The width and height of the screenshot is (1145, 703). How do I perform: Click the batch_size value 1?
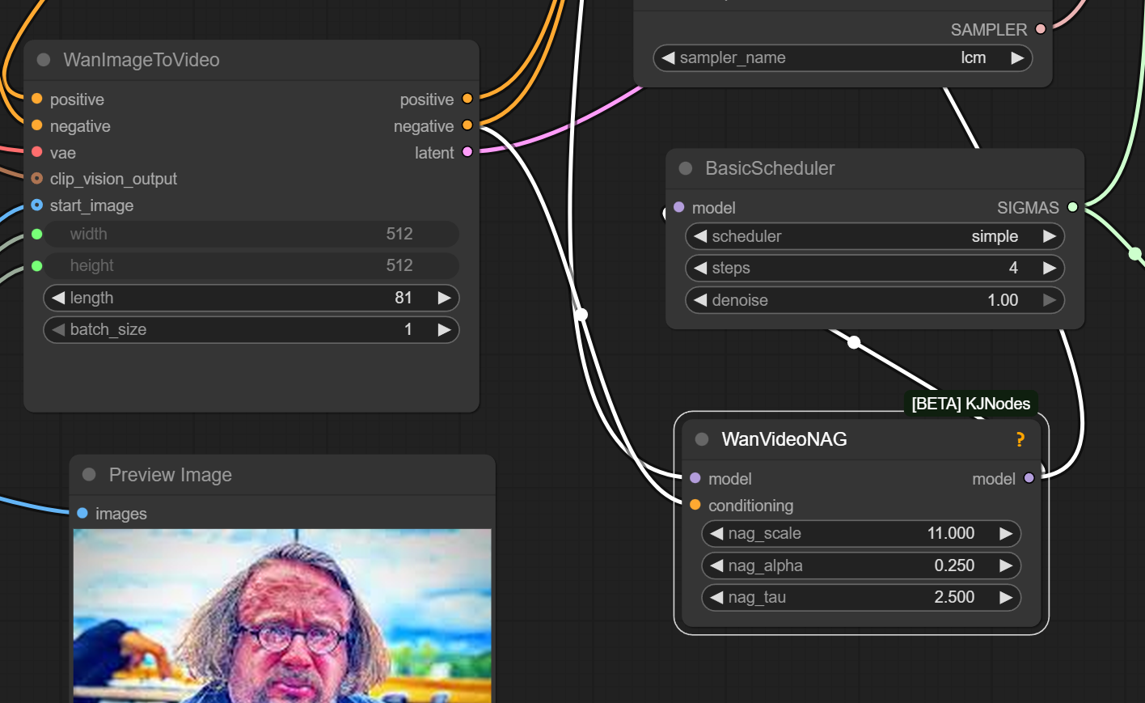click(x=408, y=329)
